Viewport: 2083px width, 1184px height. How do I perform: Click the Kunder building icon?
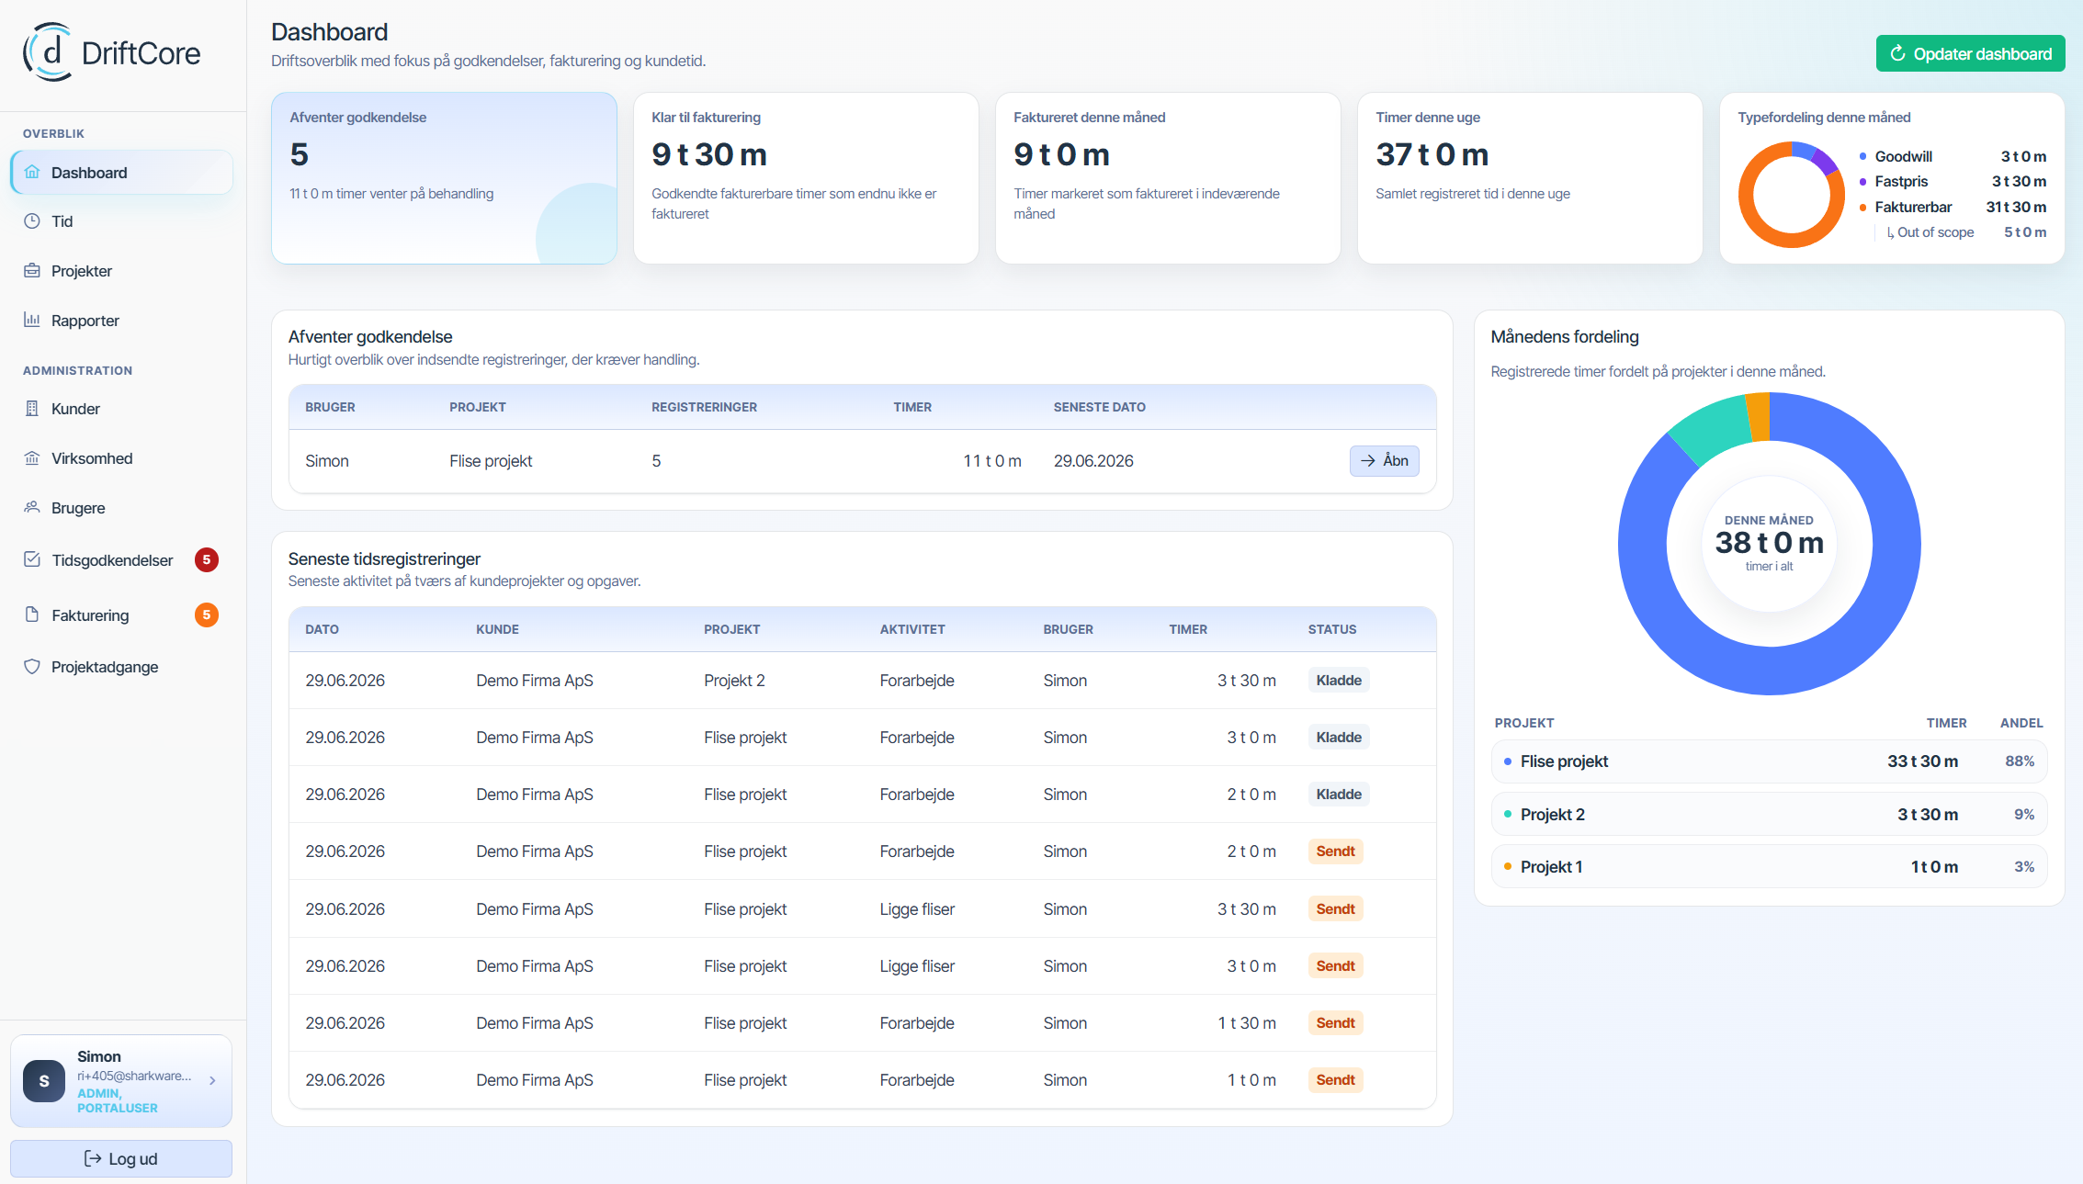[32, 408]
